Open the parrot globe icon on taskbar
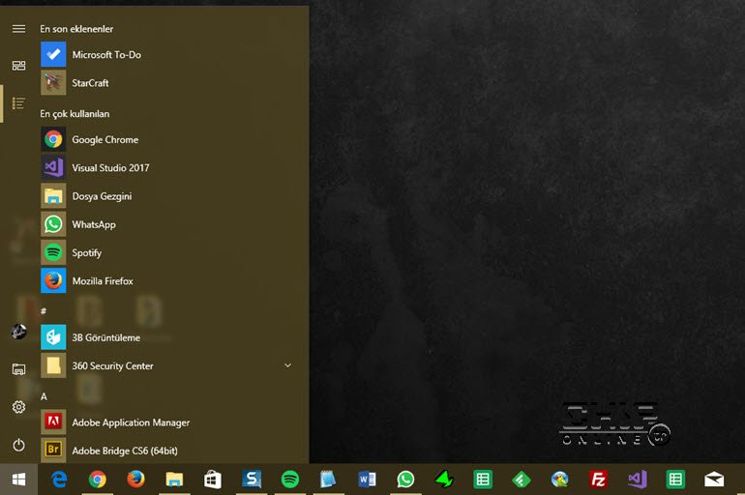 [x=559, y=480]
